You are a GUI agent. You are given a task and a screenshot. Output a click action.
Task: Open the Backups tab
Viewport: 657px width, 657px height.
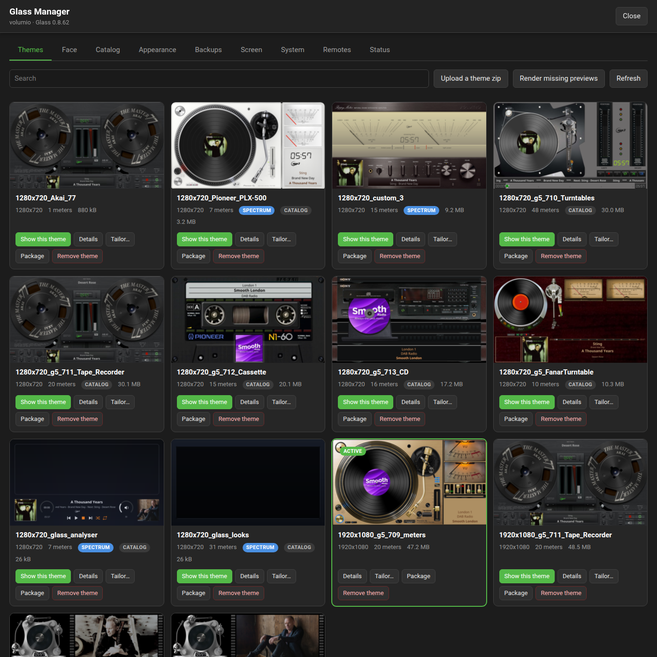coord(208,50)
